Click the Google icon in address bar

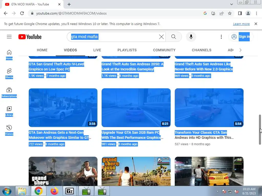(x=205, y=13)
